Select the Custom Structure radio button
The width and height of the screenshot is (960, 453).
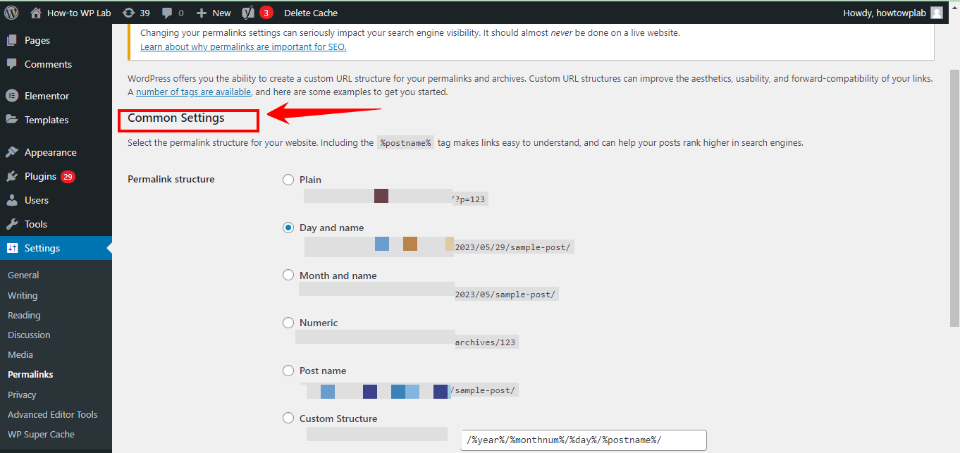(x=288, y=418)
